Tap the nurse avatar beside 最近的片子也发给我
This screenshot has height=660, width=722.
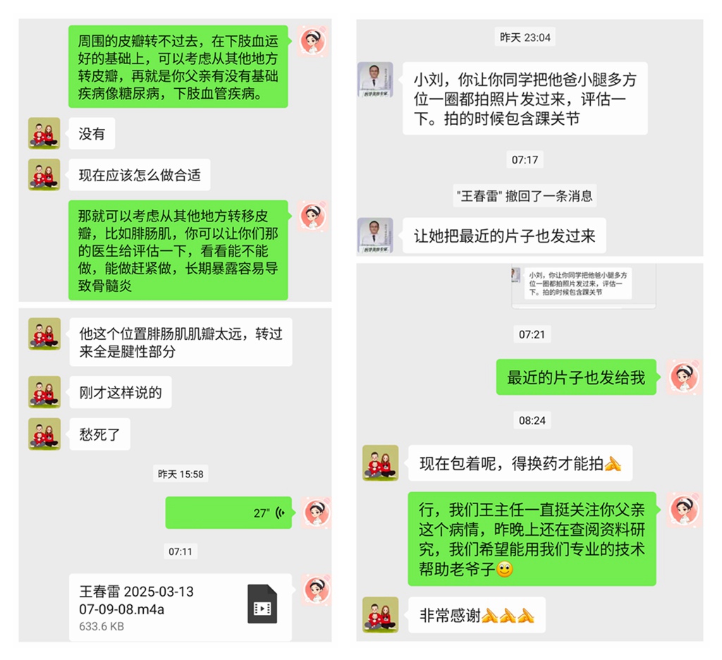click(x=684, y=377)
